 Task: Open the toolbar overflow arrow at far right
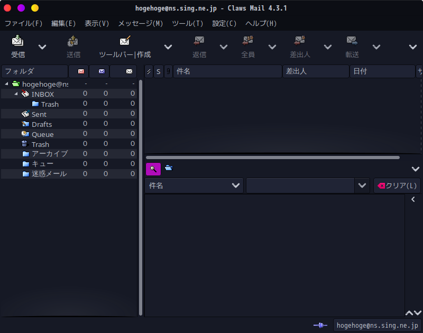(413, 47)
